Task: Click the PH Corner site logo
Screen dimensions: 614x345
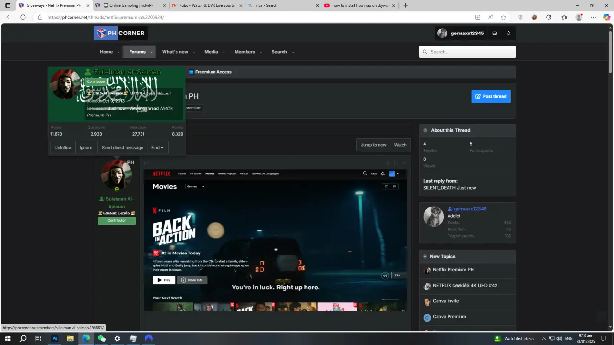Action: point(120,33)
